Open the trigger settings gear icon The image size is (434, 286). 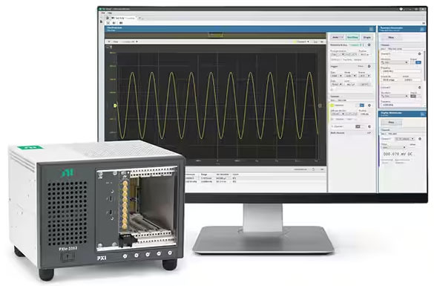coord(369,67)
